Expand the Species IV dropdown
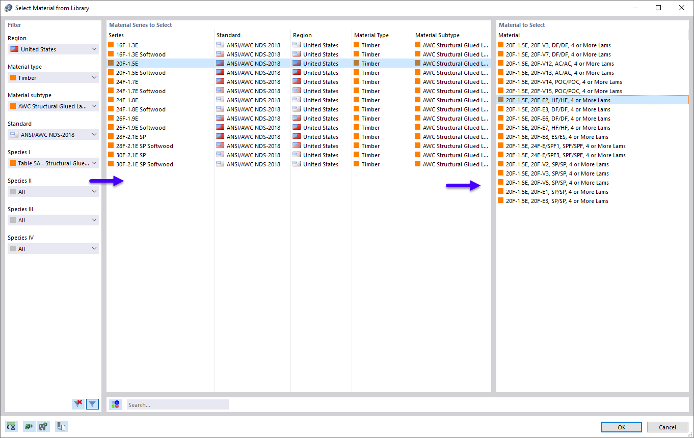Viewport: 694px width, 438px height. 53,249
